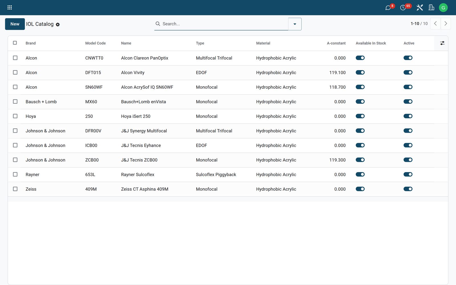This screenshot has width=456, height=285.
Task: Check the Alcon Vivity row checkbox
Action: 15,72
